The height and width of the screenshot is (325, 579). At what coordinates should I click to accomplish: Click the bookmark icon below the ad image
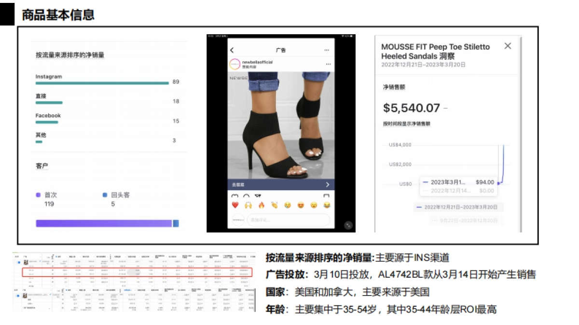[x=327, y=195]
